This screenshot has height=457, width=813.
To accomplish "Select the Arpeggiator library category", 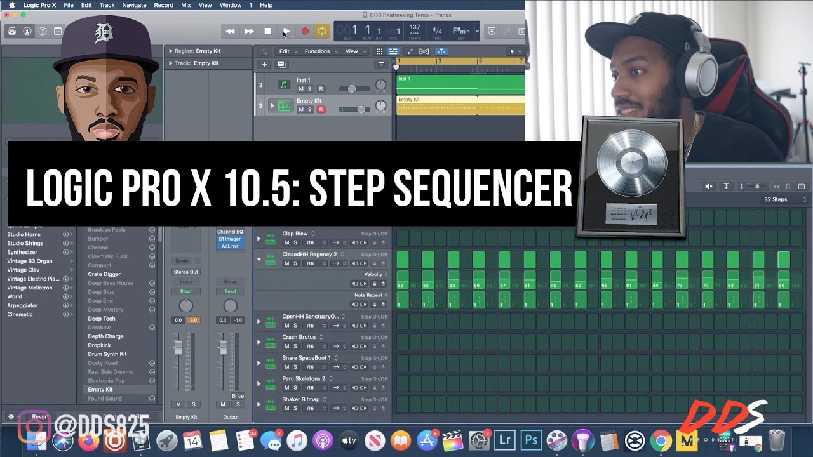I will tap(22, 305).
